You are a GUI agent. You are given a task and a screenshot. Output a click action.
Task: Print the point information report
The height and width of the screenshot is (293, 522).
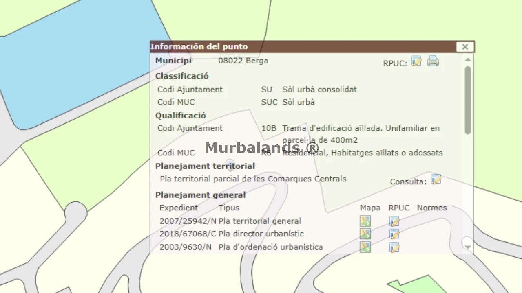click(433, 61)
